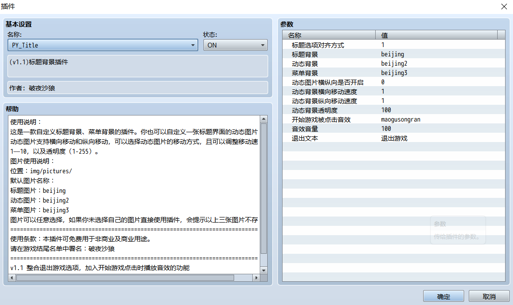The image size is (513, 305).
Task: Click the help line 图片使用说明：
Action: coord(33,161)
